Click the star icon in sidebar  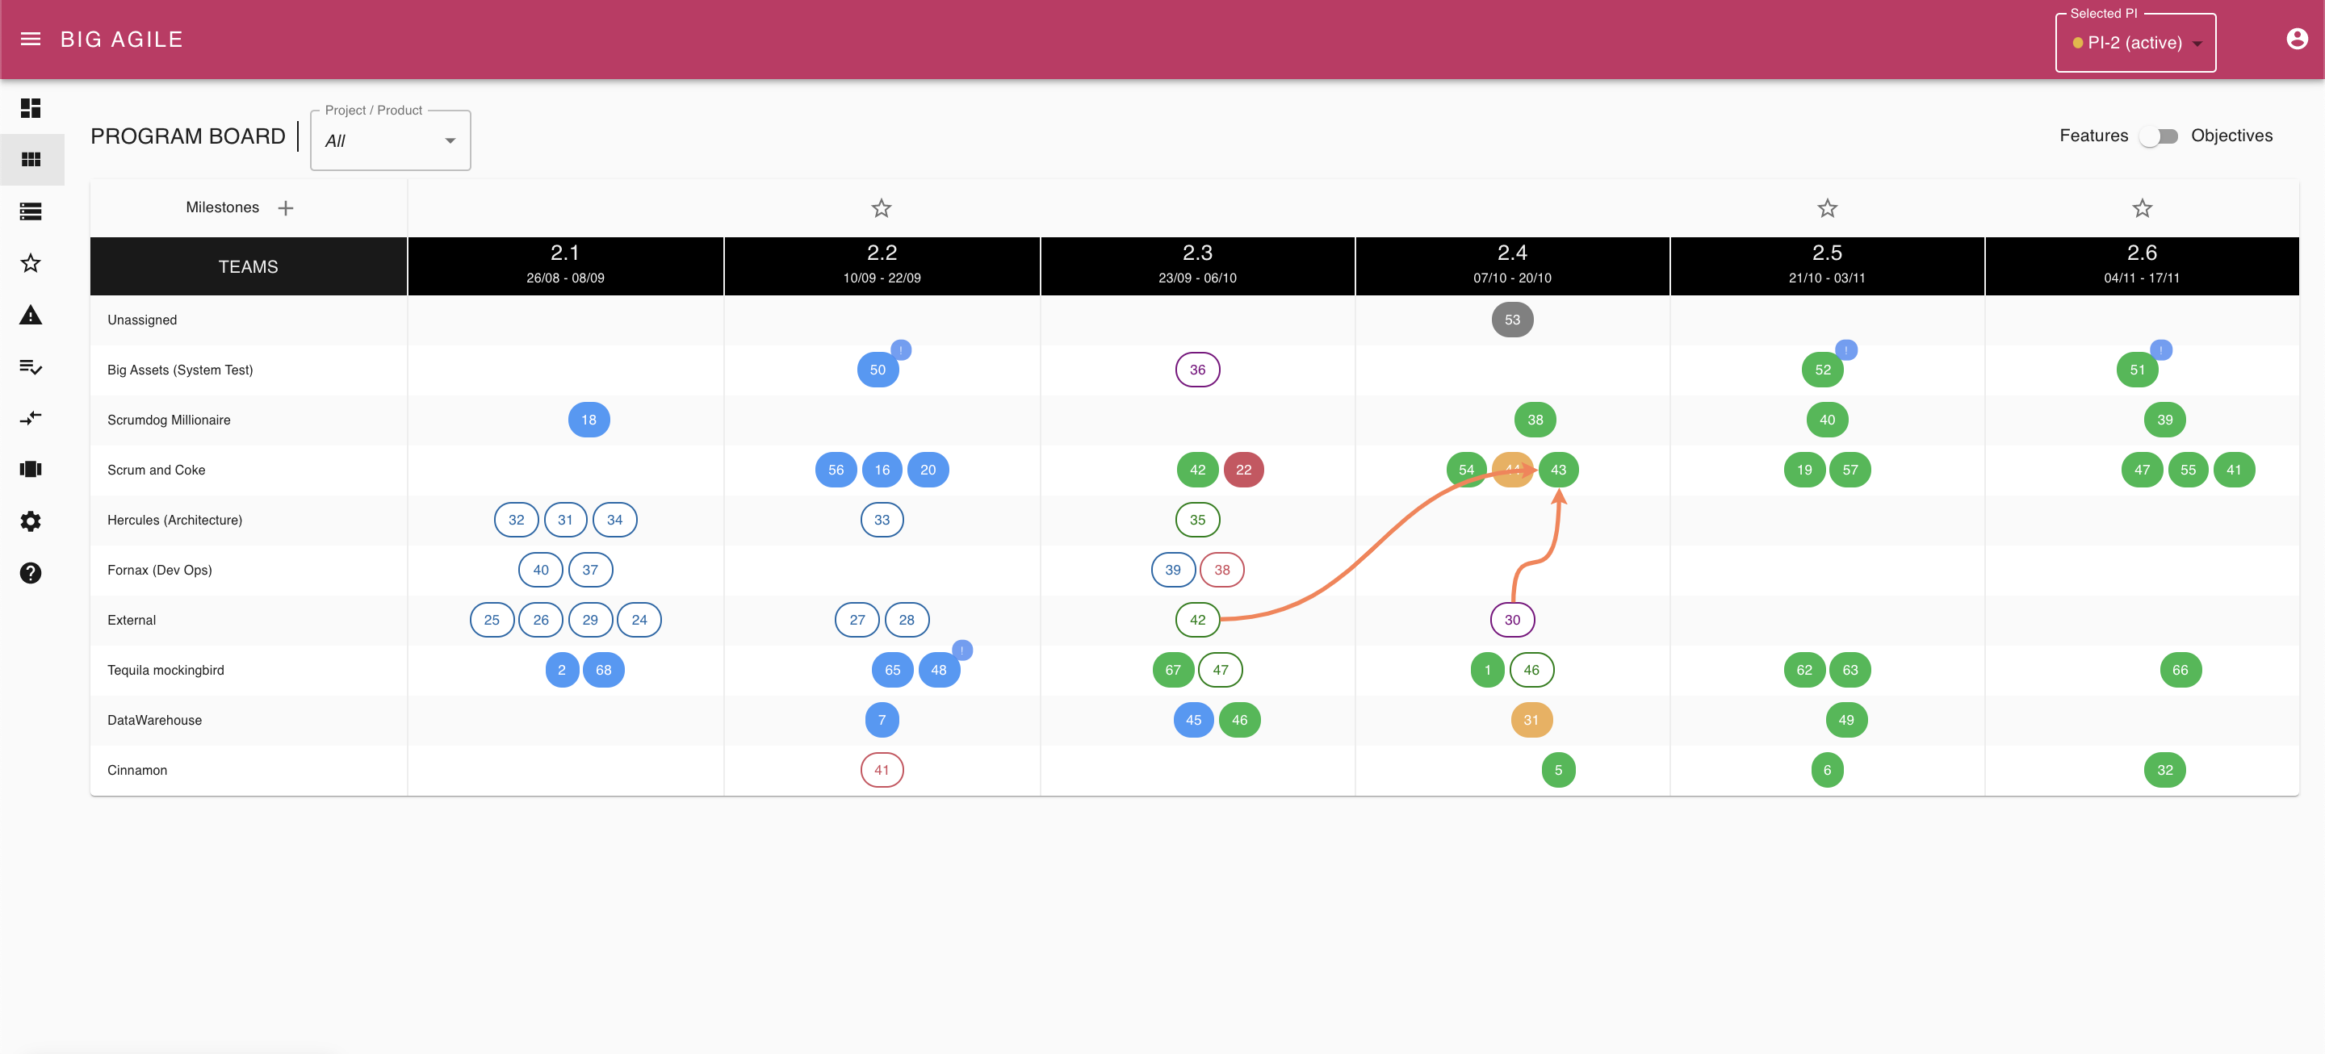tap(31, 263)
